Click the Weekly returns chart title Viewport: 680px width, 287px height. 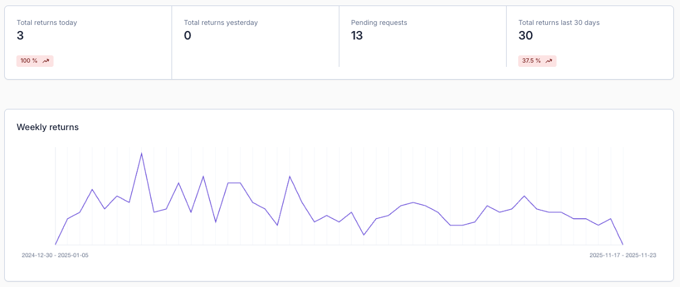click(x=47, y=127)
